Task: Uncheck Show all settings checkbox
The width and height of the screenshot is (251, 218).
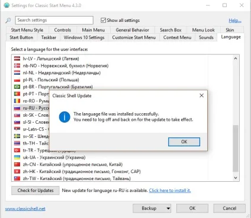Action: click(x=103, y=20)
